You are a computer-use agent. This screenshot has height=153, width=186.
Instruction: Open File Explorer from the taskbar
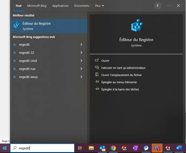pos(91,148)
